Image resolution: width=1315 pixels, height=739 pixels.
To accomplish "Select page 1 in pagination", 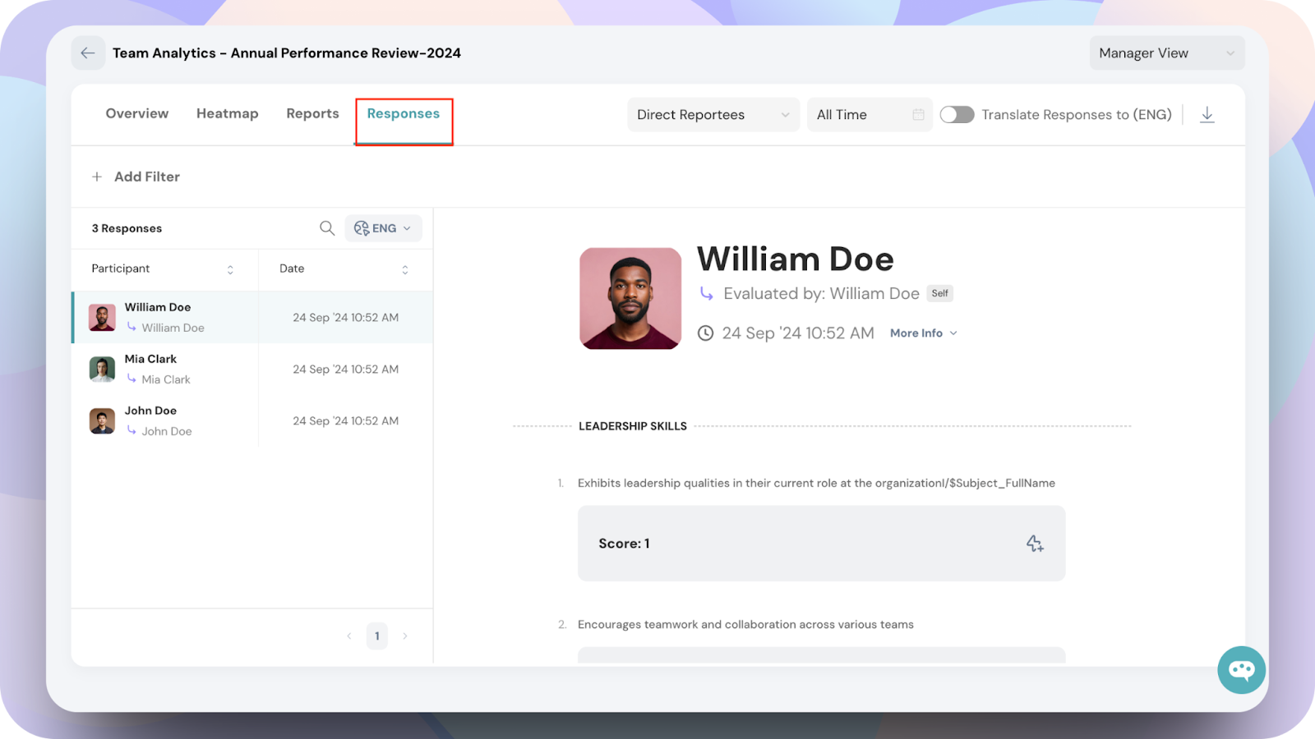I will click(377, 636).
